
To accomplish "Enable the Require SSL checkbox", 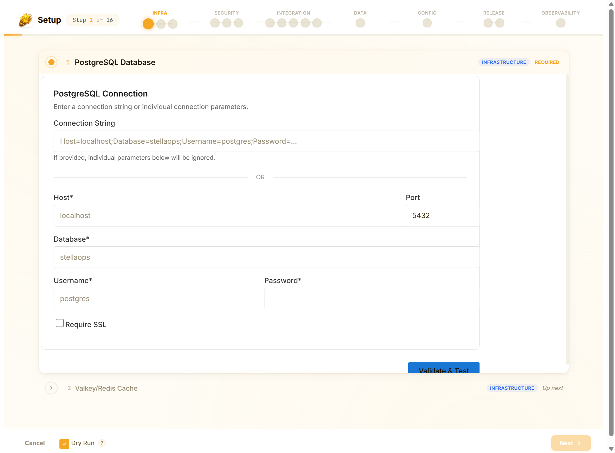I will [x=60, y=323].
